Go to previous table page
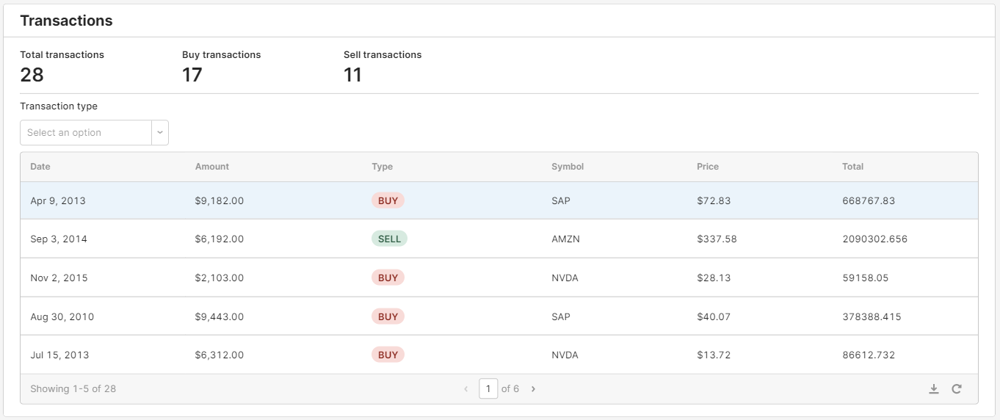 point(465,389)
